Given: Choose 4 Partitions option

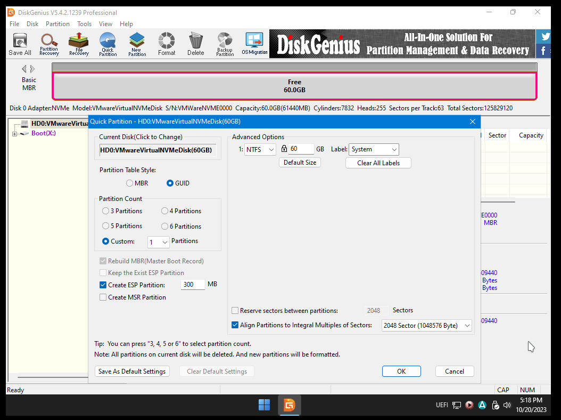Looking at the screenshot, I should click(164, 211).
